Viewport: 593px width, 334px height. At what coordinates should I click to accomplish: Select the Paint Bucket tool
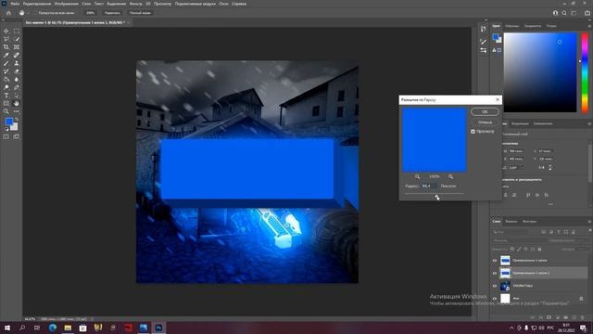click(6, 80)
